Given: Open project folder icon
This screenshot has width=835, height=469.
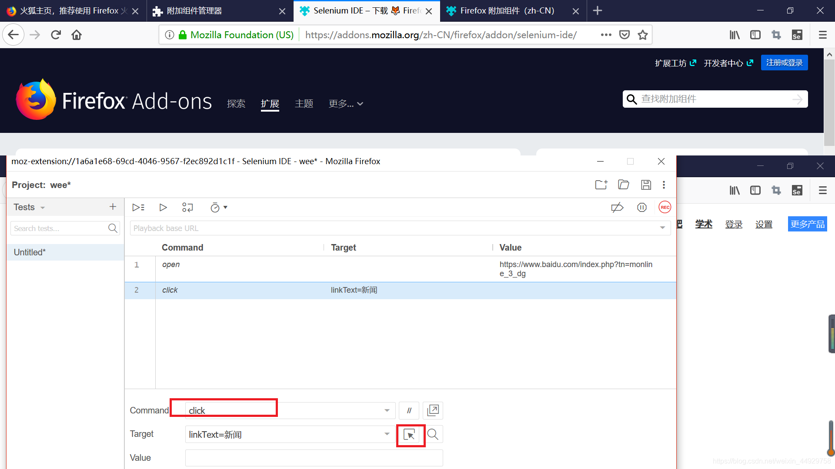Looking at the screenshot, I should (x=624, y=185).
